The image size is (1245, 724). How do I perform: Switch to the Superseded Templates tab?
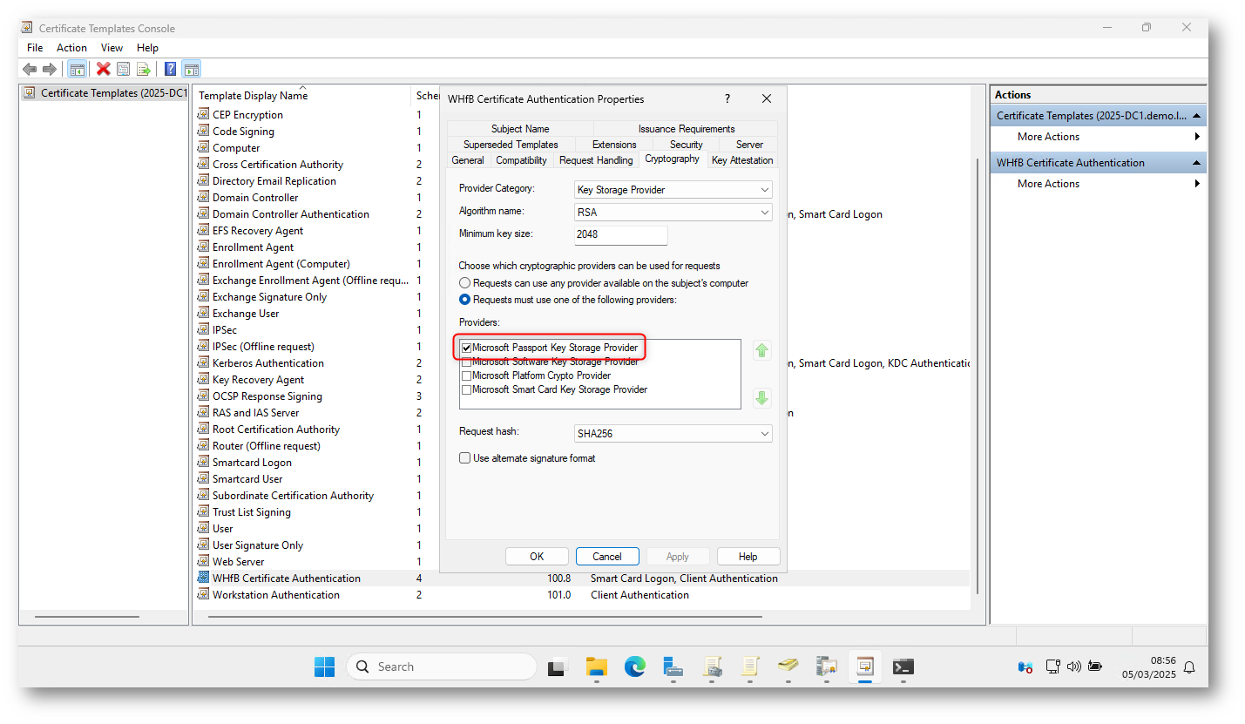click(511, 145)
